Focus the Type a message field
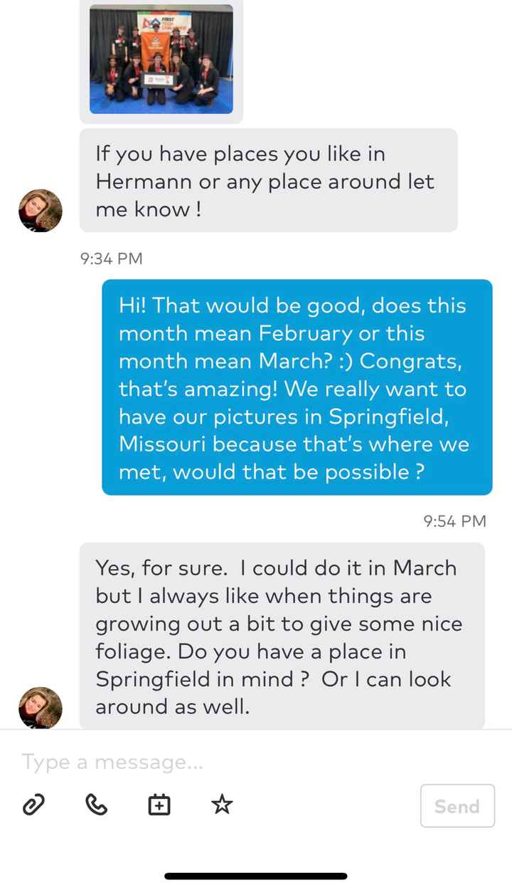This screenshot has width=512, height=890. tap(213, 762)
